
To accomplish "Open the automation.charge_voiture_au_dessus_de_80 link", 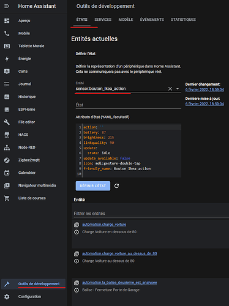I will pyautogui.click(x=119, y=253).
